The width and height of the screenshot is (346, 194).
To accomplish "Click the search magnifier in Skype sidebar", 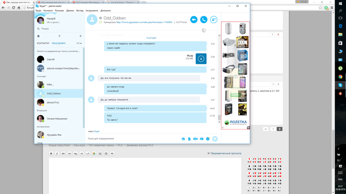I will 39,29.
